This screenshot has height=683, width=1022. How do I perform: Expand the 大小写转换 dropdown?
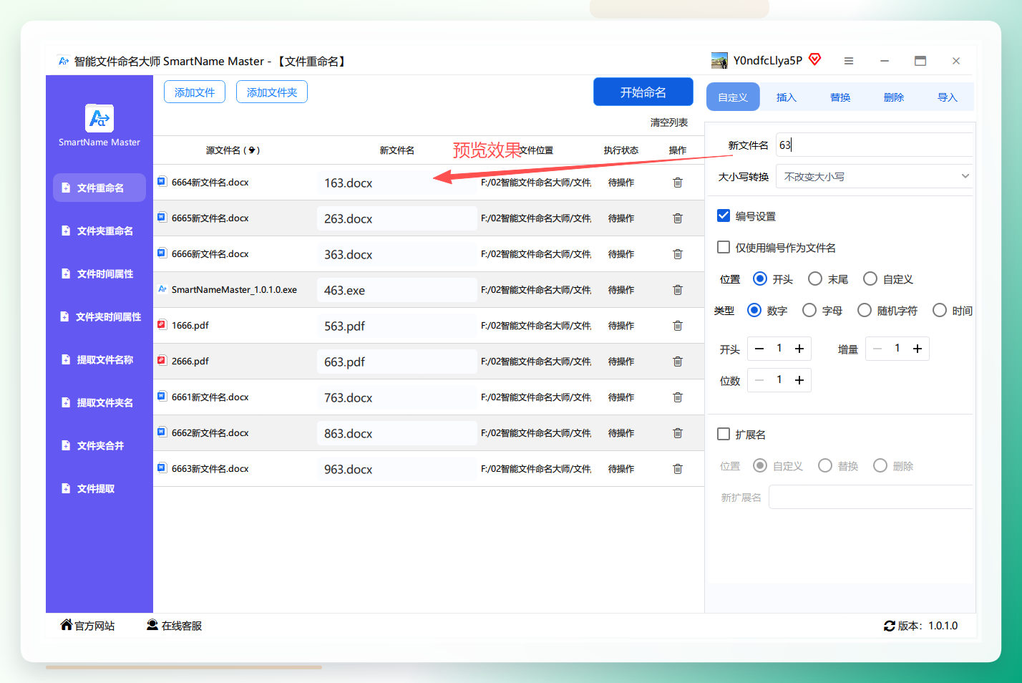coord(874,176)
